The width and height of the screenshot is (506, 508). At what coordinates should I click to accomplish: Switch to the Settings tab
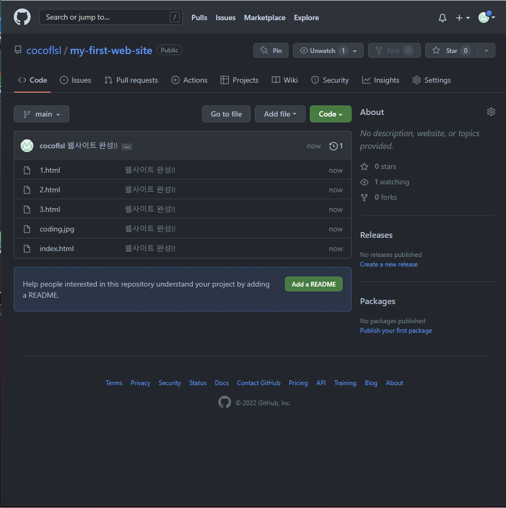[431, 80]
